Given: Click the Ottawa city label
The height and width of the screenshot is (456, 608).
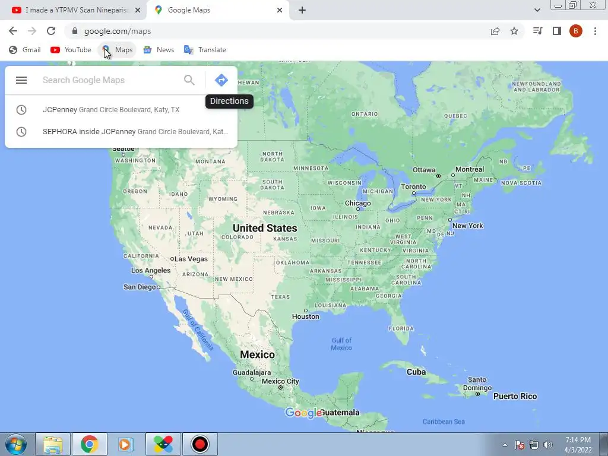Looking at the screenshot, I should (x=424, y=170).
